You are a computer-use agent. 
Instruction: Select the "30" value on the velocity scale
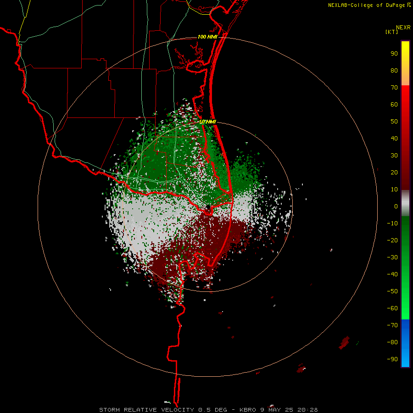tap(394, 156)
